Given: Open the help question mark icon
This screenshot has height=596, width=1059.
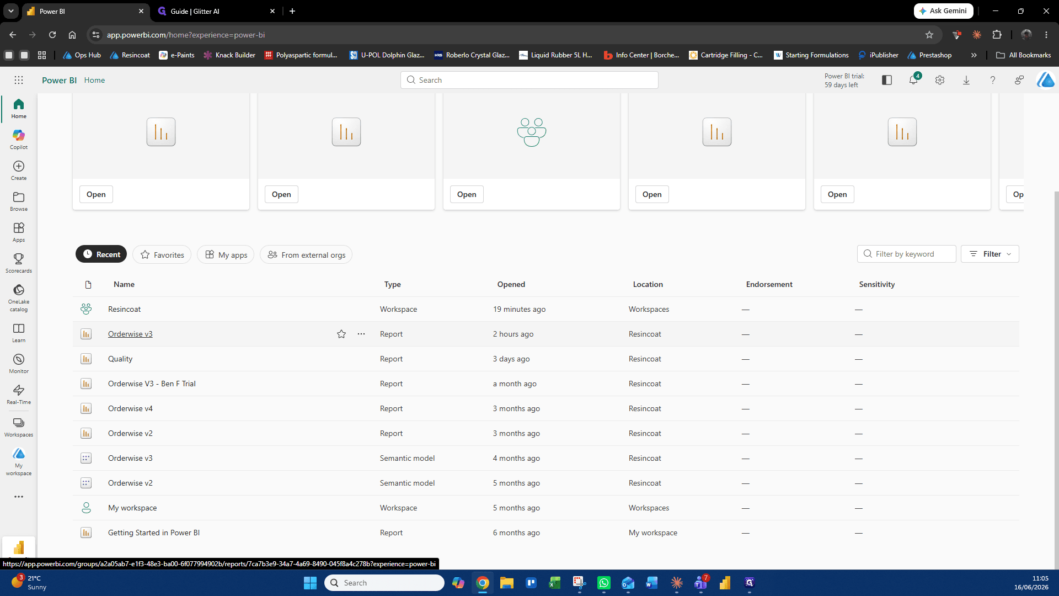Looking at the screenshot, I should [993, 80].
